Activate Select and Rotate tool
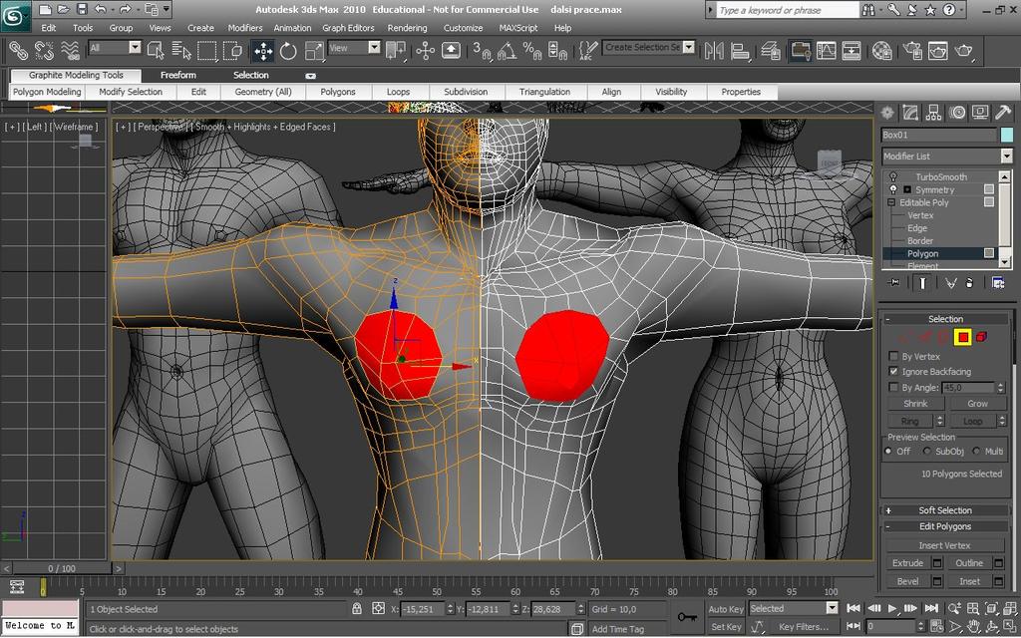 point(288,51)
